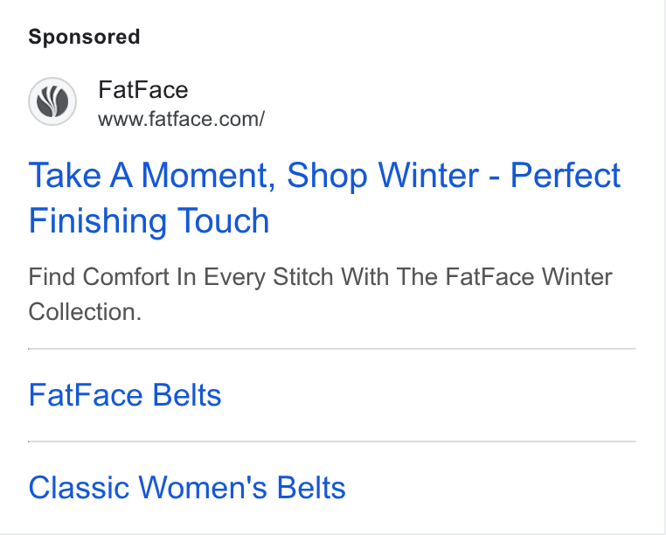Screen dimensions: 666x535
Task: Click the divider above FatFace Belts
Action: click(x=332, y=349)
